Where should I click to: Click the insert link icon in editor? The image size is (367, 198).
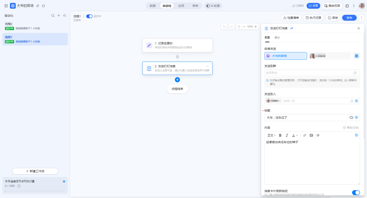[x=304, y=135]
